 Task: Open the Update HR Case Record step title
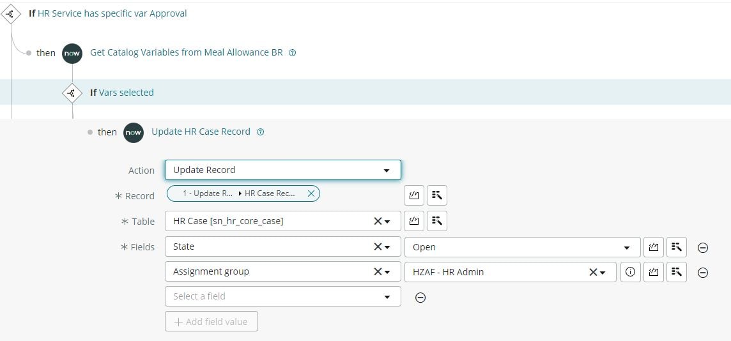click(201, 132)
